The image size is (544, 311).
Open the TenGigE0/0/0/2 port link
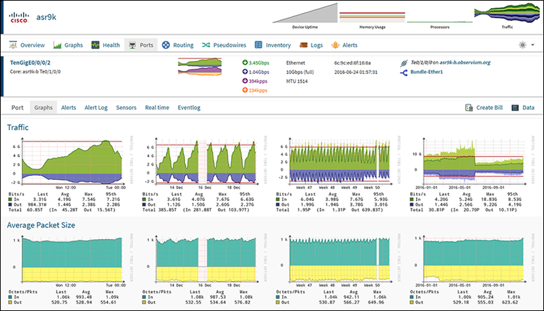pos(30,62)
